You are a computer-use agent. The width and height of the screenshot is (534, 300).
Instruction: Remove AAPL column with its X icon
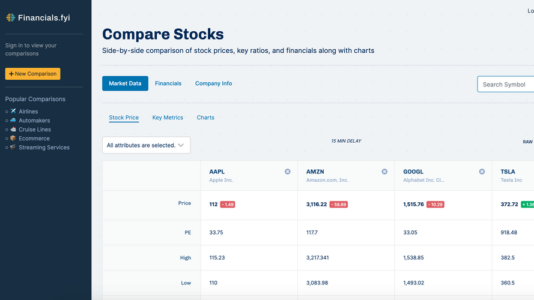point(288,172)
